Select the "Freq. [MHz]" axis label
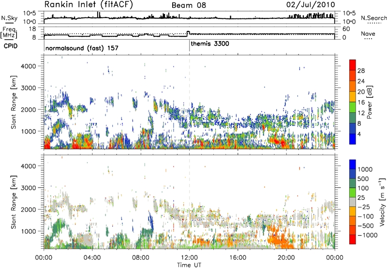The image size is (387, 268). (x=9, y=33)
